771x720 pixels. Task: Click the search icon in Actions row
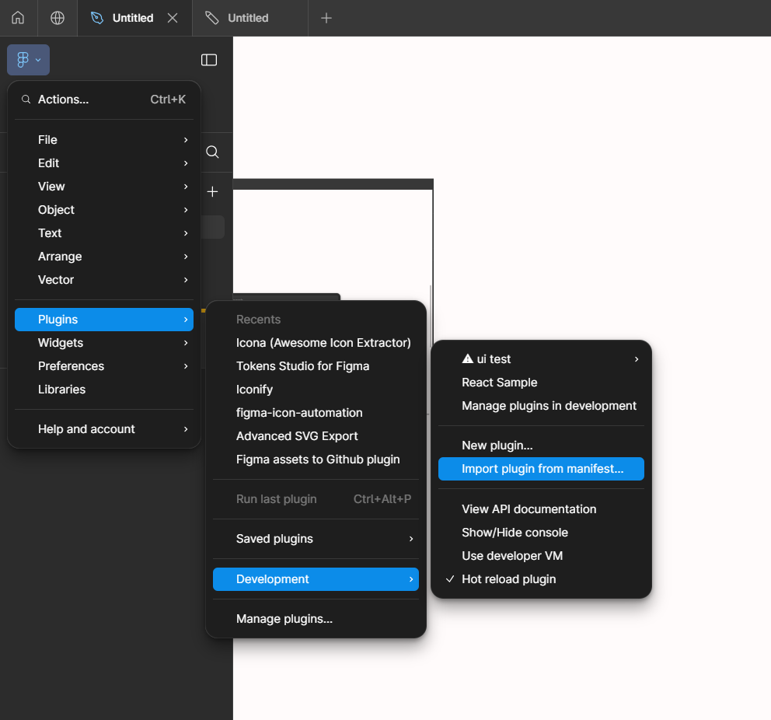[x=26, y=100]
